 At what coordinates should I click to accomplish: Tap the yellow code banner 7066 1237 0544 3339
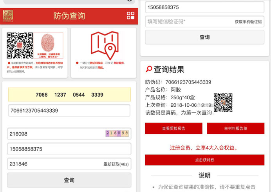click(x=69, y=94)
